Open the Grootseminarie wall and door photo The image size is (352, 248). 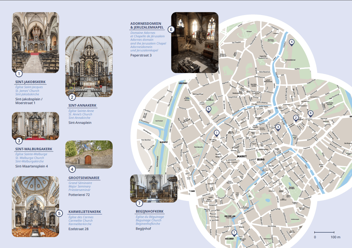coord(89,154)
